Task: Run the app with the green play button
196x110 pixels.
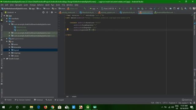Action: [120, 9]
